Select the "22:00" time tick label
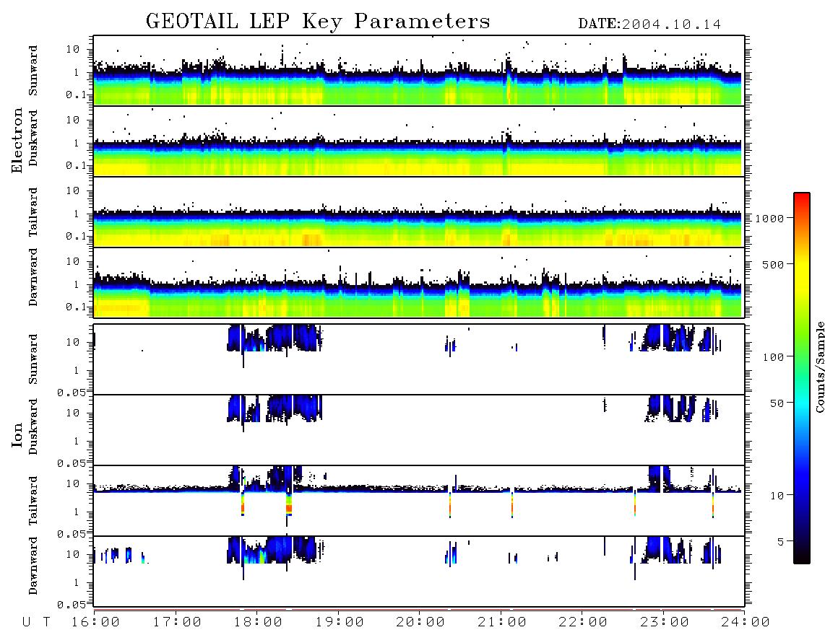 tap(583, 623)
